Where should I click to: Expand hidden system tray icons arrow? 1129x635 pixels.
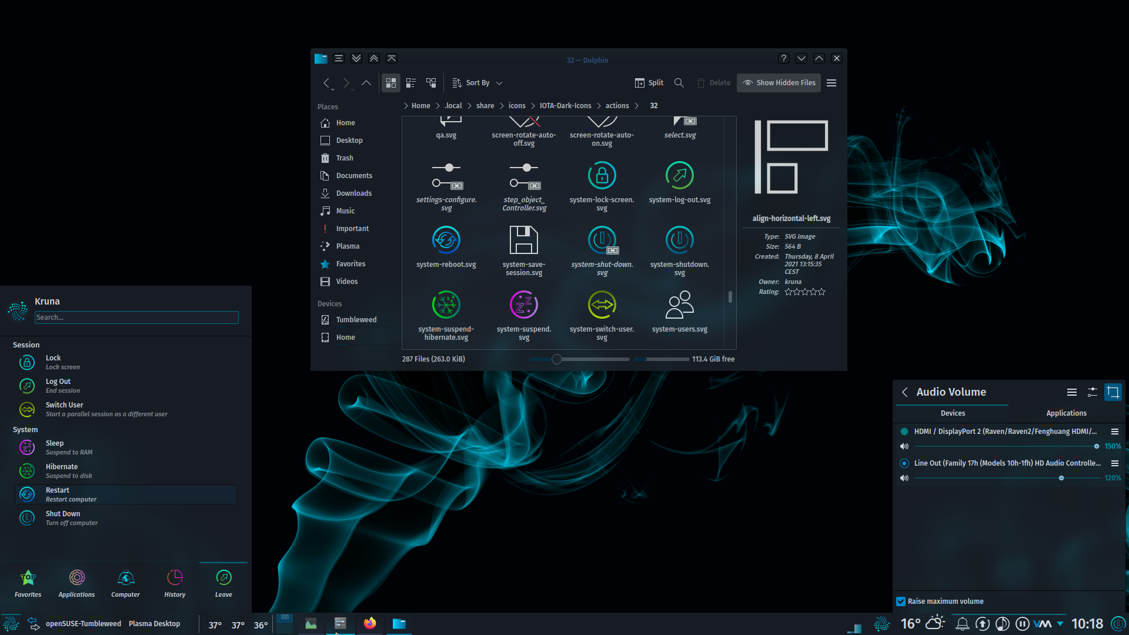[x=1060, y=624]
